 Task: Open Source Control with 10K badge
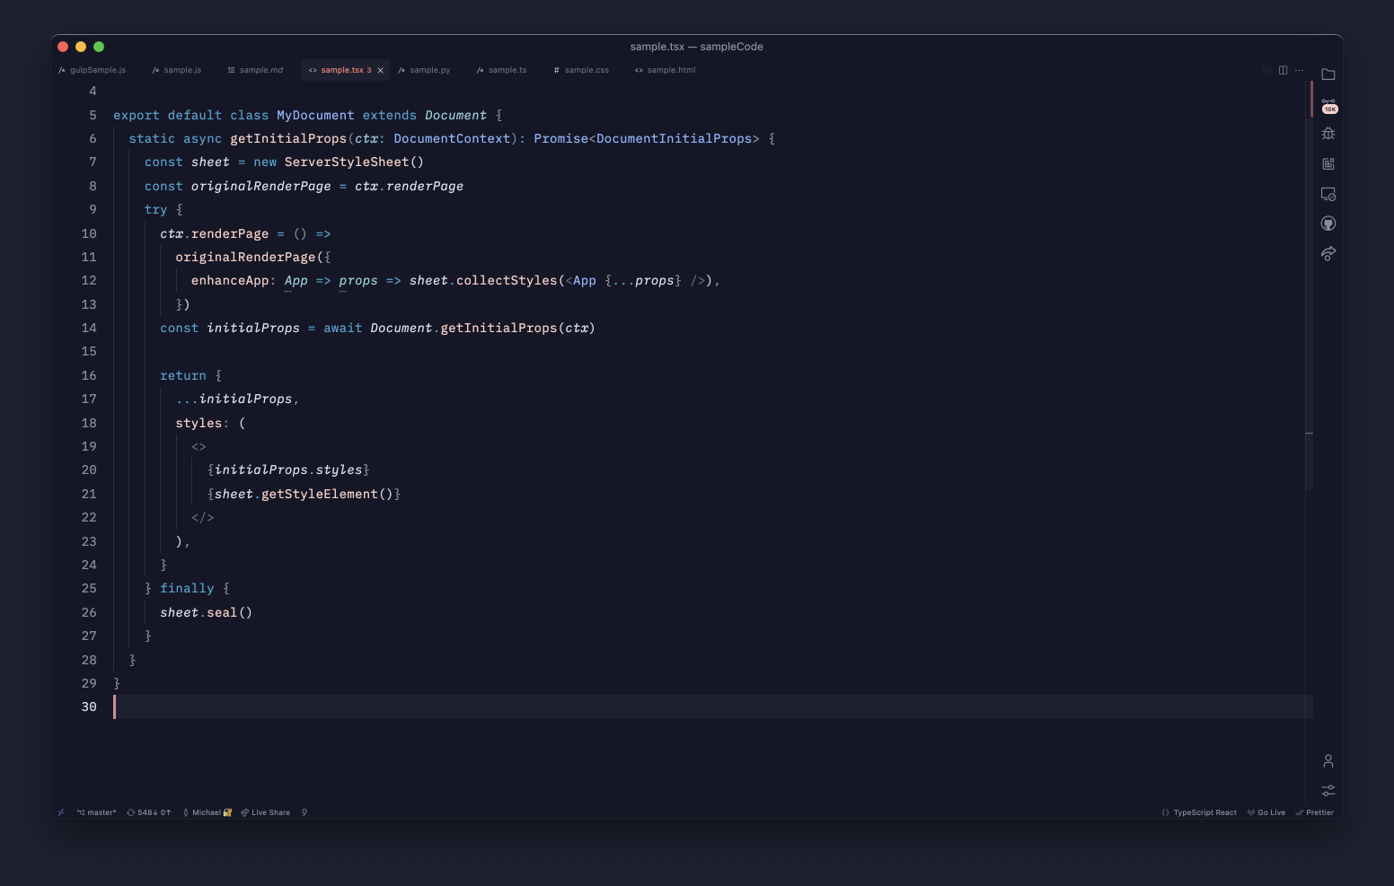coord(1328,105)
